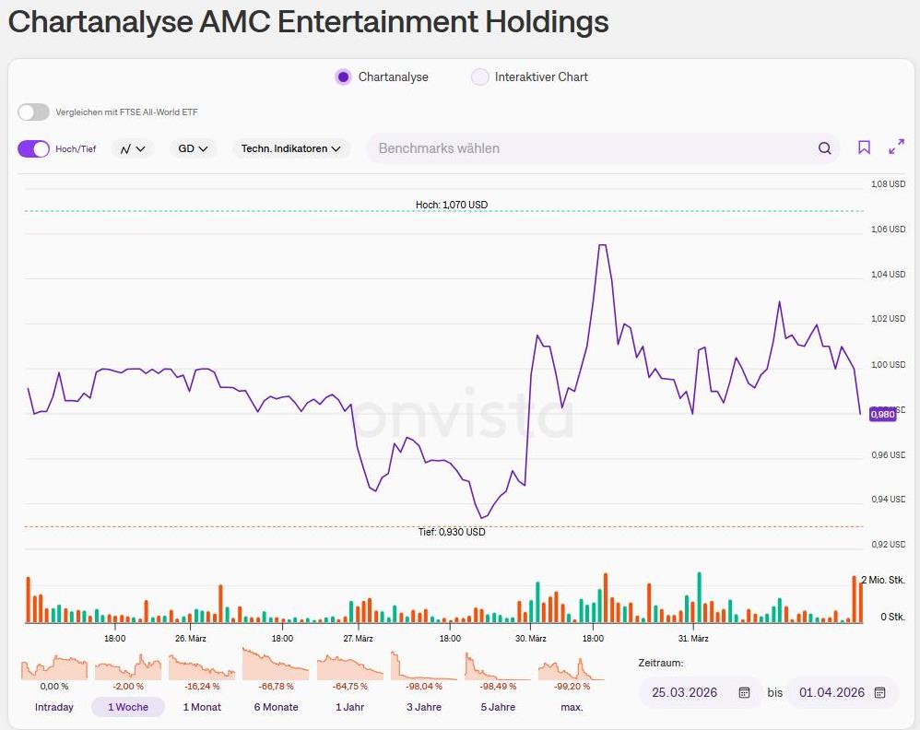
Task: Expand the Techn. Indikatoren dropdown
Action: coord(291,147)
